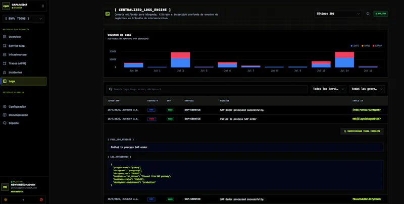The image size is (404, 204).
Task: Click the SEVERITY column header
Action: point(153,101)
